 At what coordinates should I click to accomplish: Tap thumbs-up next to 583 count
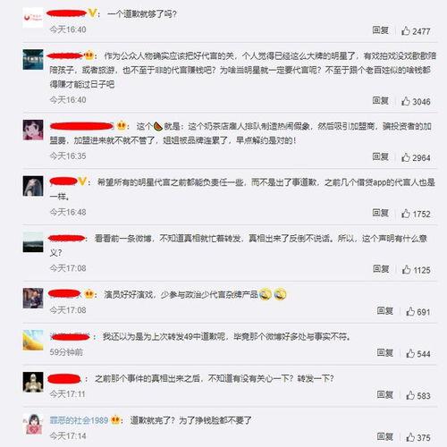[x=410, y=395]
